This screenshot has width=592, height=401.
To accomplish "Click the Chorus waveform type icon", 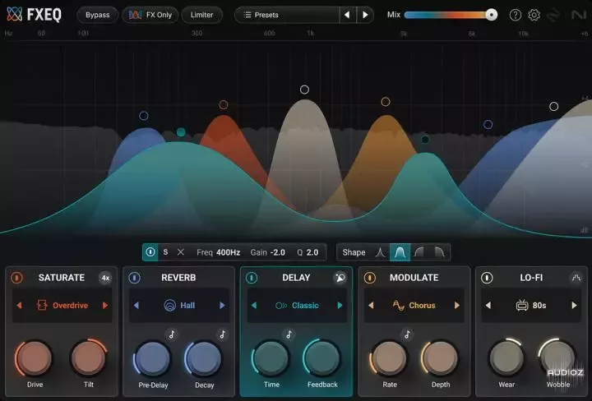I will 398,305.
